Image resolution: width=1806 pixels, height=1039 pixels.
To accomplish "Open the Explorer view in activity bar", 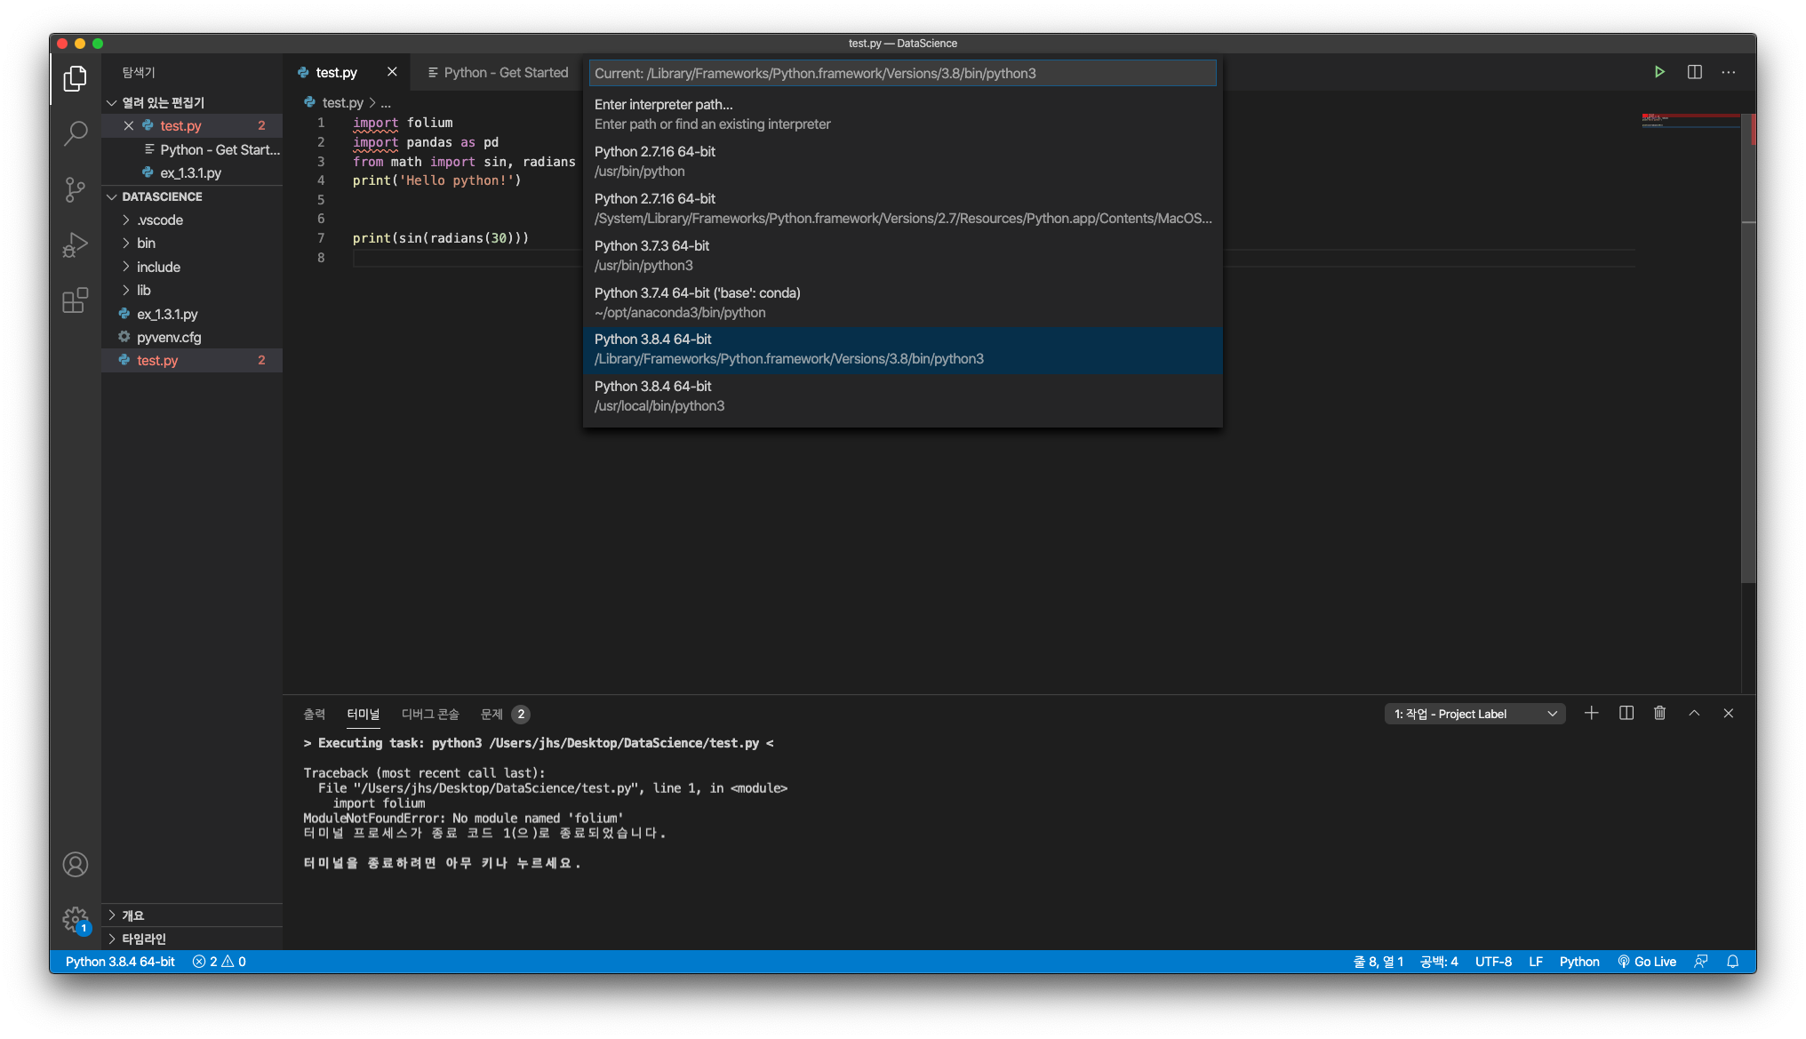I will [76, 78].
